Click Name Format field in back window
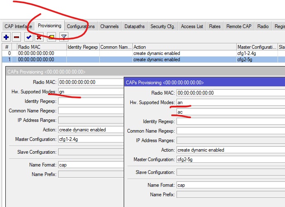The height and width of the screenshot is (207, 285). 91,165
